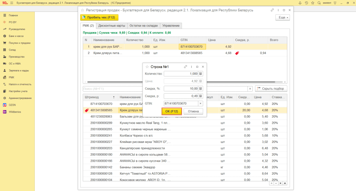Jump to the list bottom arrow button
This screenshot has height=191, width=356.
coord(285,183)
